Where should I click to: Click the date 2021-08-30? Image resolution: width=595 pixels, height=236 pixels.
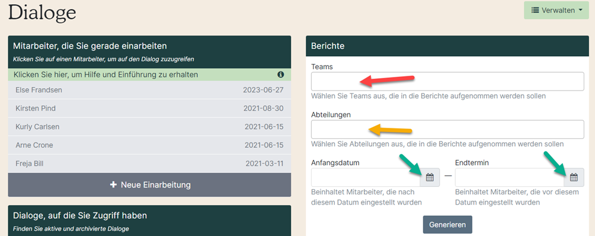tap(263, 108)
